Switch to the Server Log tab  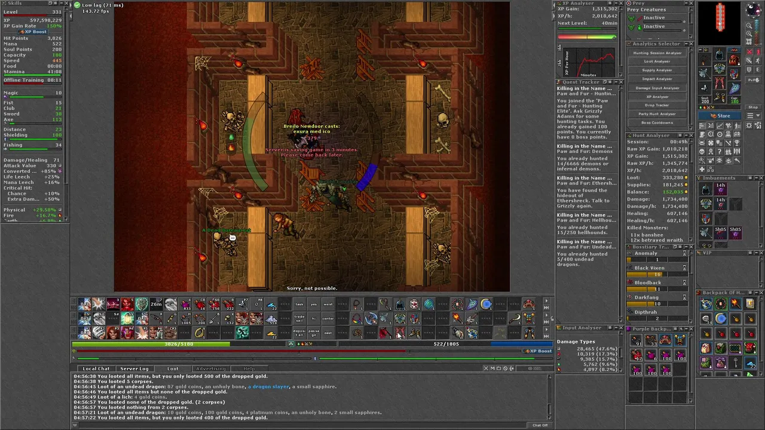[x=134, y=368]
